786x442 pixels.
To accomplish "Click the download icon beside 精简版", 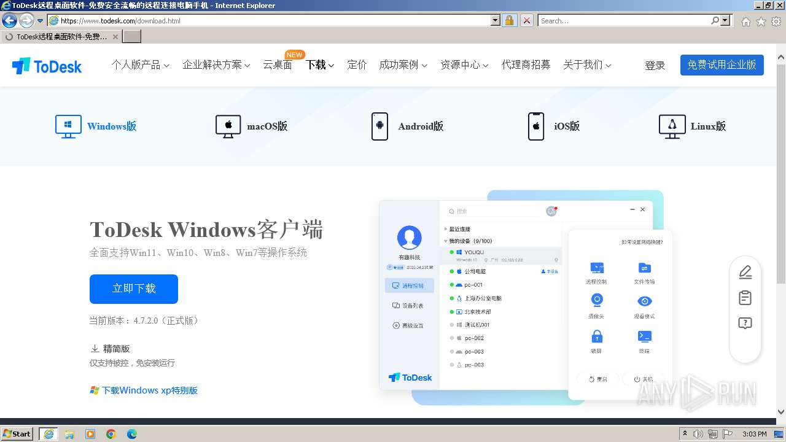I will 95,349.
